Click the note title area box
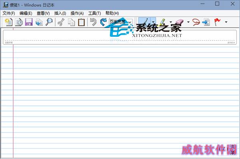This screenshot has height=159, width=240. 120,37
